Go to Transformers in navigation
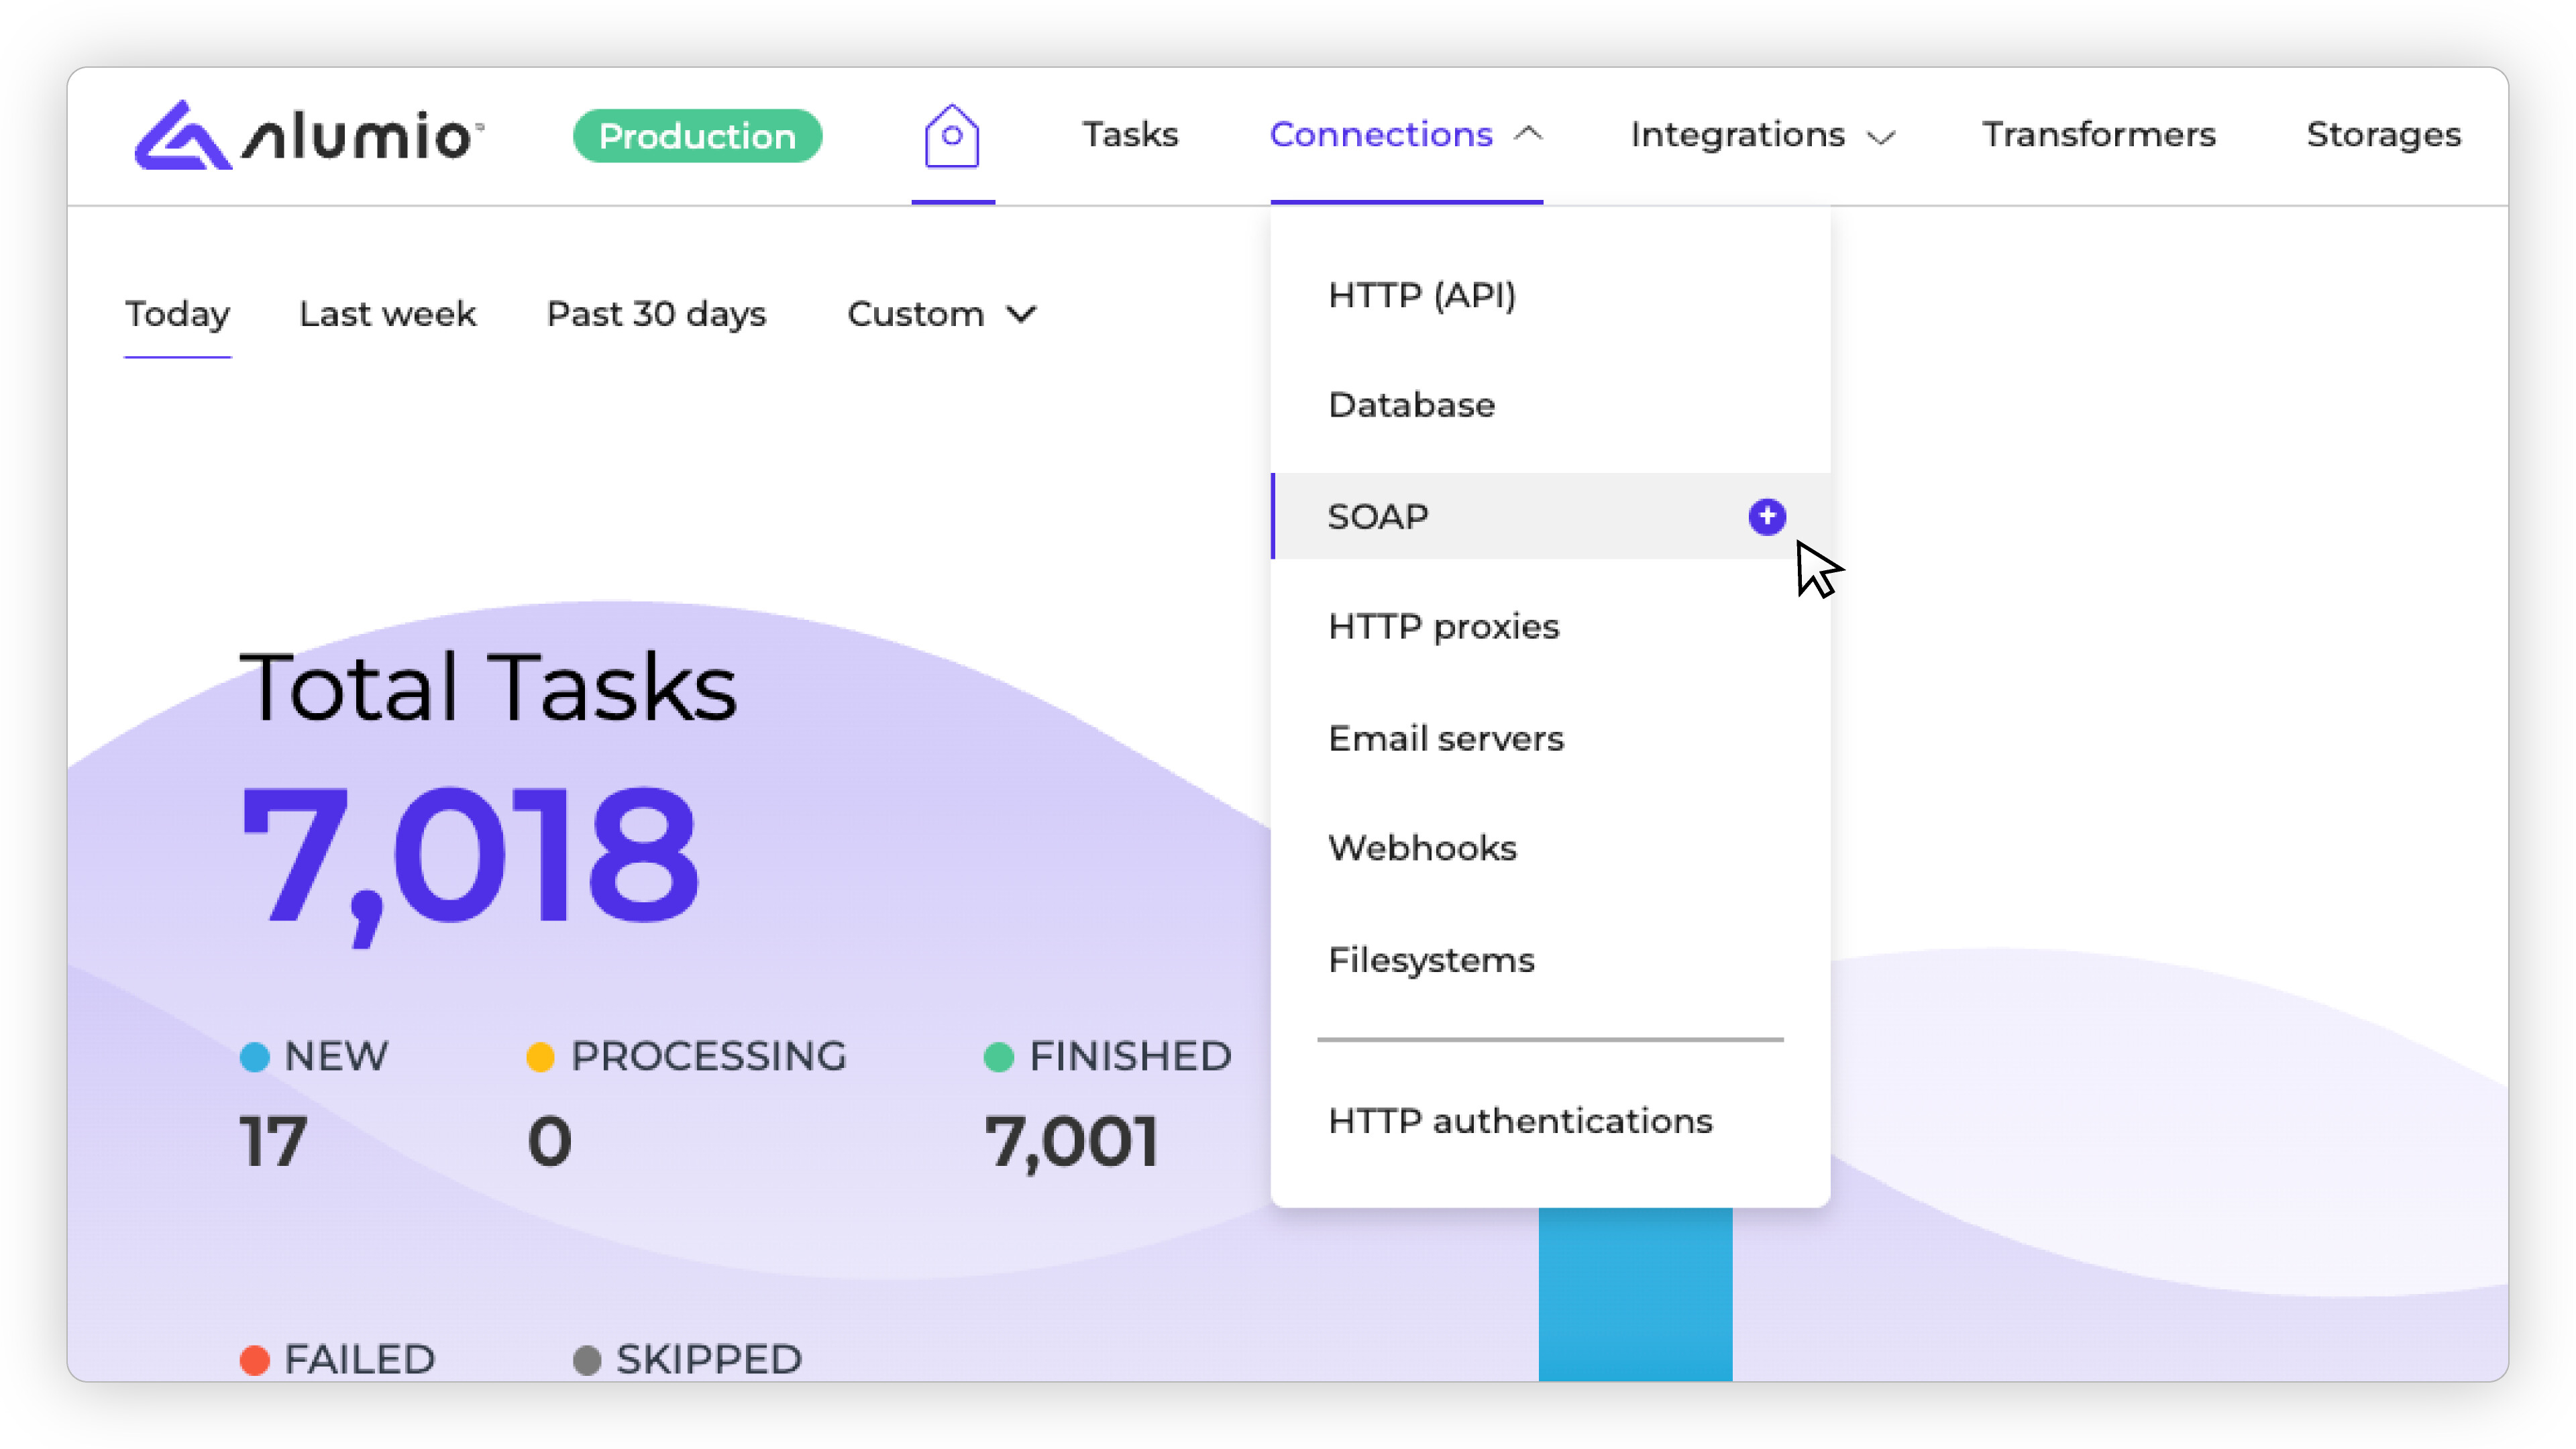 tap(2098, 135)
